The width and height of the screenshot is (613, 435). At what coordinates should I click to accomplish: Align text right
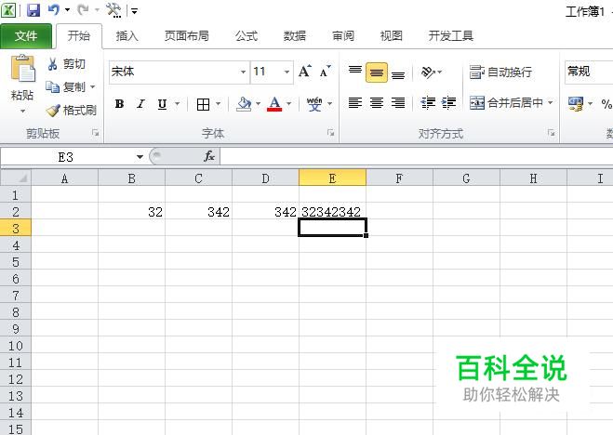398,103
